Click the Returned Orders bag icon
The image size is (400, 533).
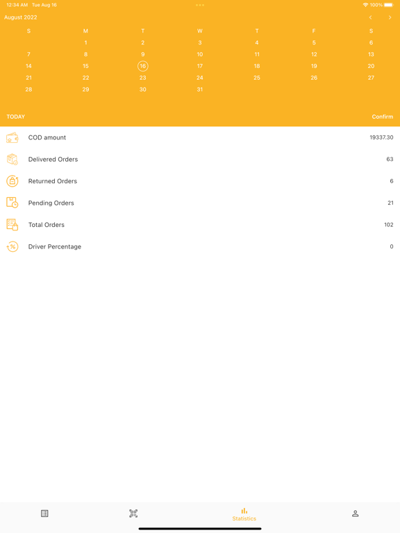pyautogui.click(x=12, y=181)
